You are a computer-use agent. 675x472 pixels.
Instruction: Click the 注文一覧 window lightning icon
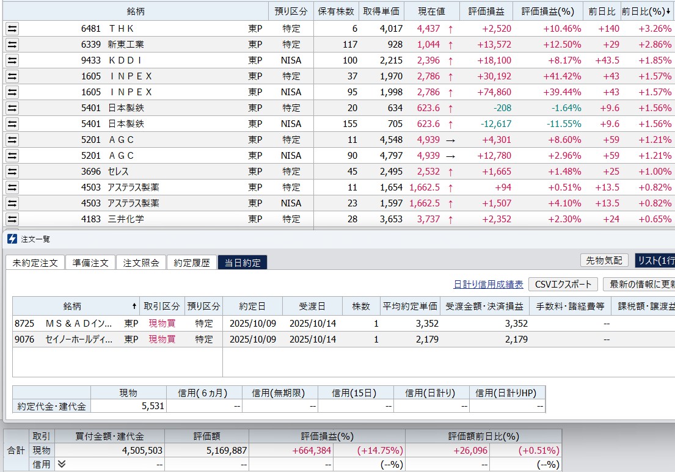[12, 239]
